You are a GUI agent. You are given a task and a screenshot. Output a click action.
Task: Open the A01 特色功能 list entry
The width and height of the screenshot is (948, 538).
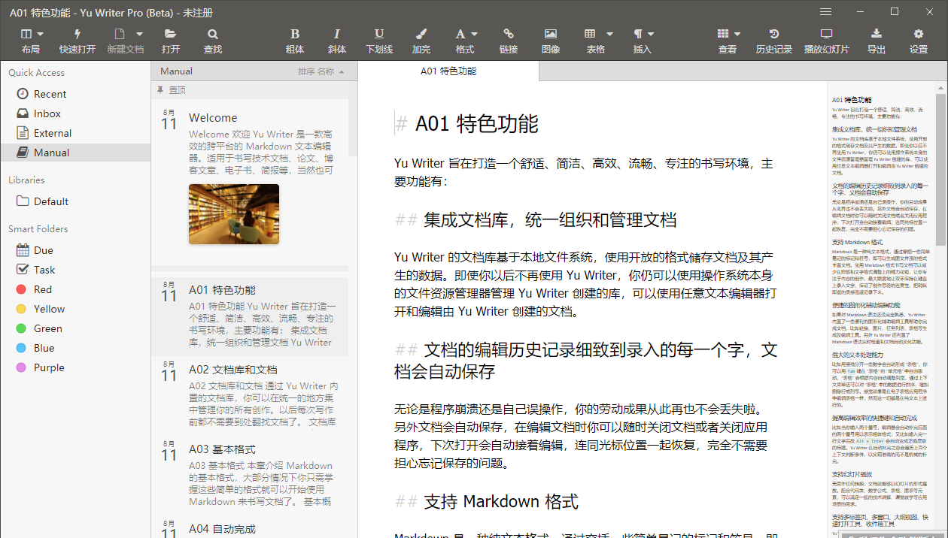251,315
